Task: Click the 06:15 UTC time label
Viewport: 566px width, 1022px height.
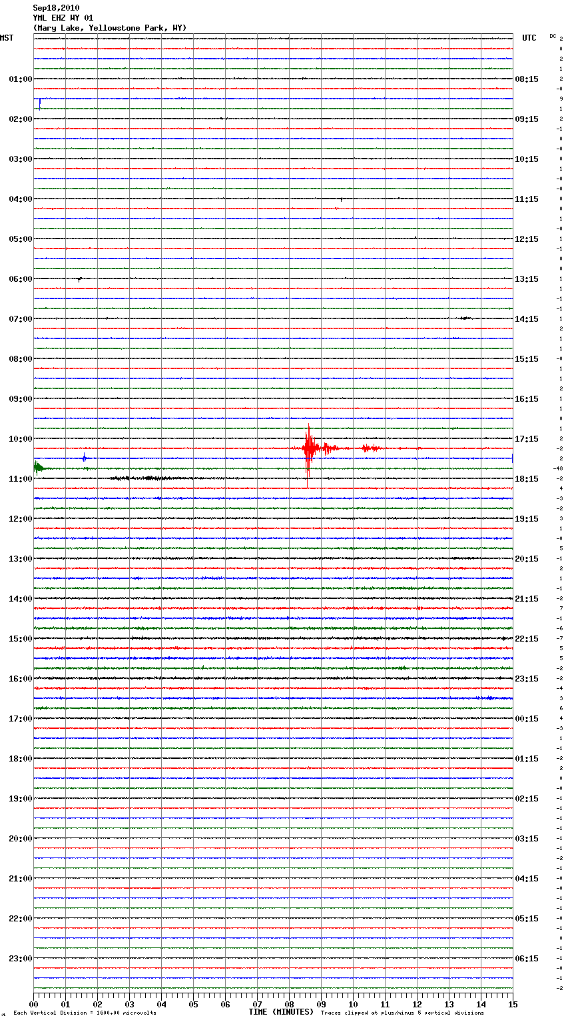Action: tap(527, 959)
